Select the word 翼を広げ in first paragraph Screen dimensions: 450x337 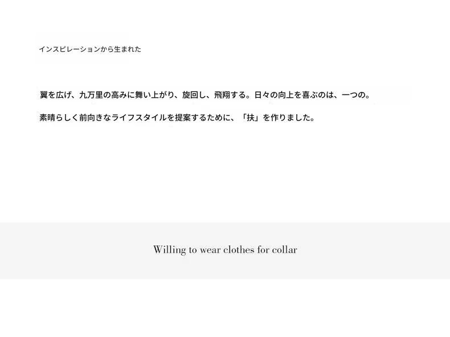[x=55, y=95]
